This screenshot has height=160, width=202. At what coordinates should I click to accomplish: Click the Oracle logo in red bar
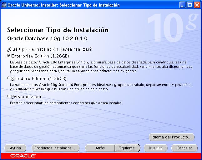pos(23,156)
